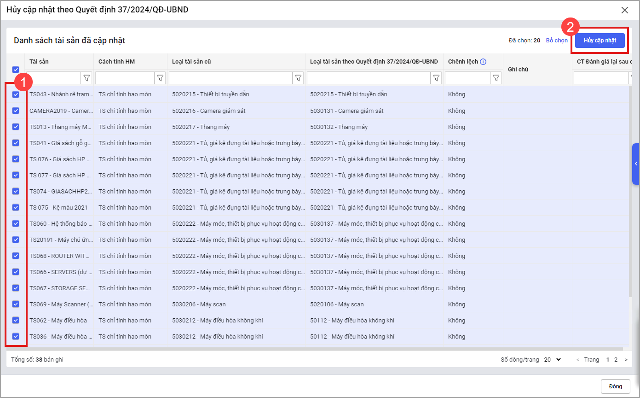The width and height of the screenshot is (640, 398).
Task: Click filter icon in Loại tài sản cũ column
Action: [x=298, y=78]
